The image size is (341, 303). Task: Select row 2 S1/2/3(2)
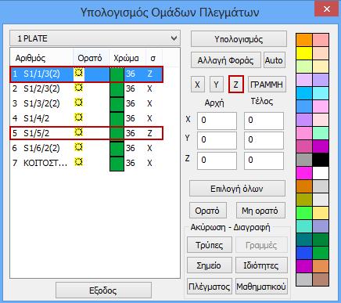(x=87, y=89)
